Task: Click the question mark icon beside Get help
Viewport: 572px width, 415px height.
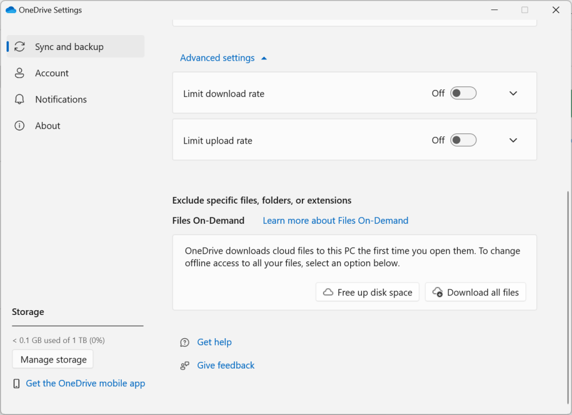Action: pos(184,342)
